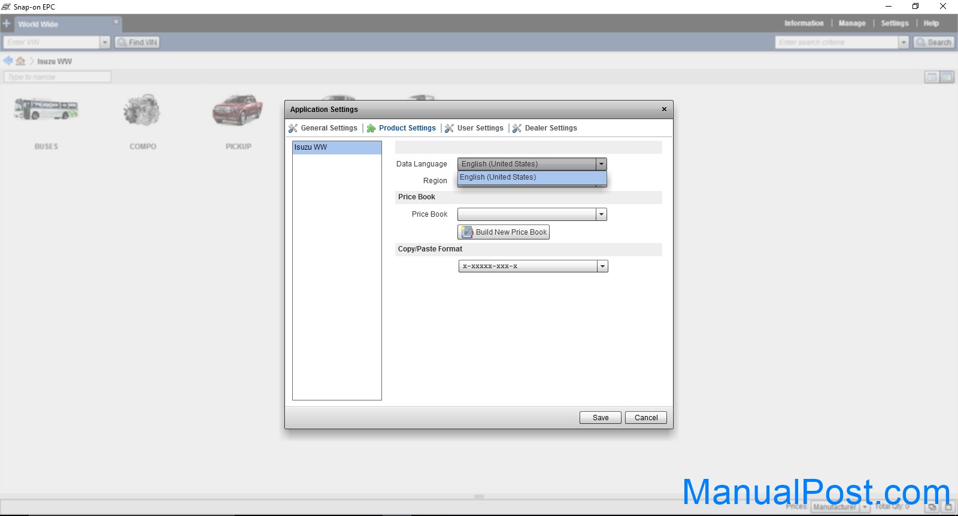Click the General Settings wrench icon

tap(293, 128)
